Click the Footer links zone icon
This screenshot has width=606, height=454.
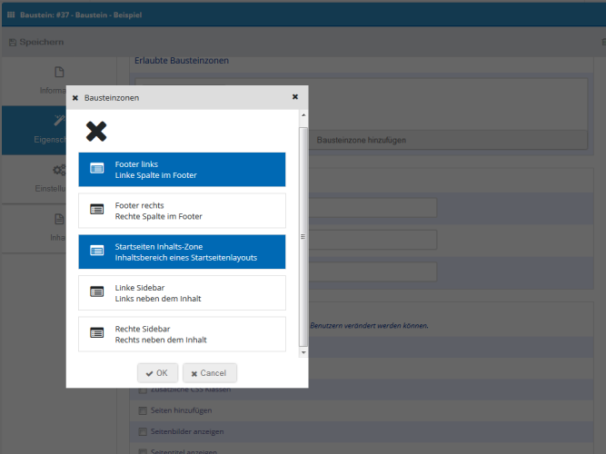click(97, 169)
